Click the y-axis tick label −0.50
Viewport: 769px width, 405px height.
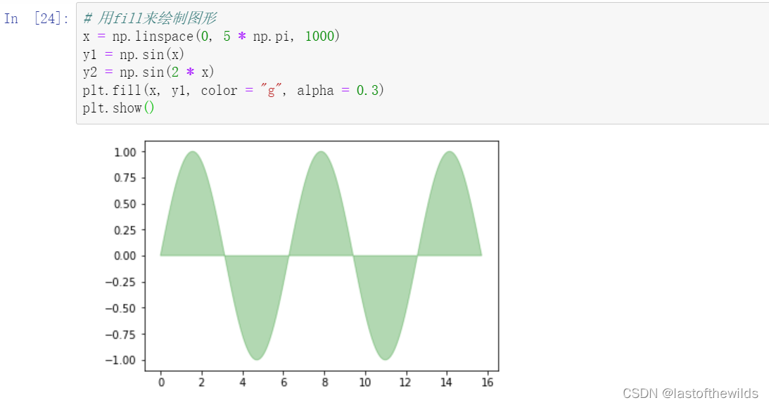pos(120,309)
